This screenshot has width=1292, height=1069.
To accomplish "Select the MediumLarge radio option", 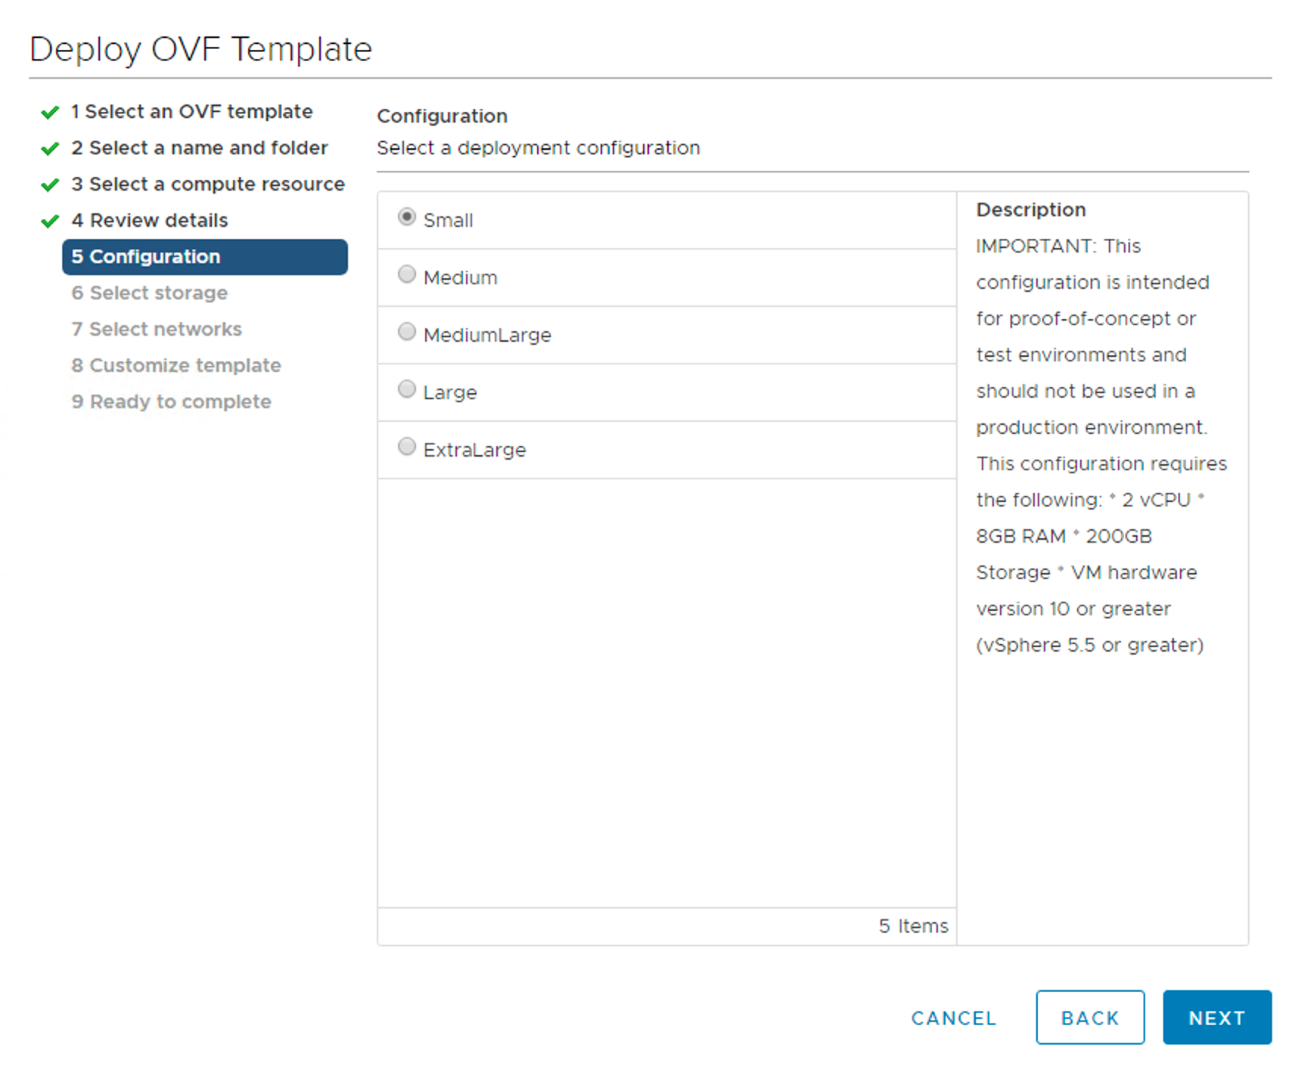I will [407, 332].
